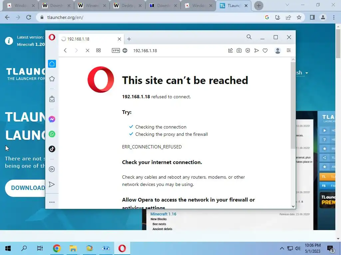This screenshot has height=255, width=341.
Task: Open Flow send icon in Opera sidebar
Action: click(52, 184)
